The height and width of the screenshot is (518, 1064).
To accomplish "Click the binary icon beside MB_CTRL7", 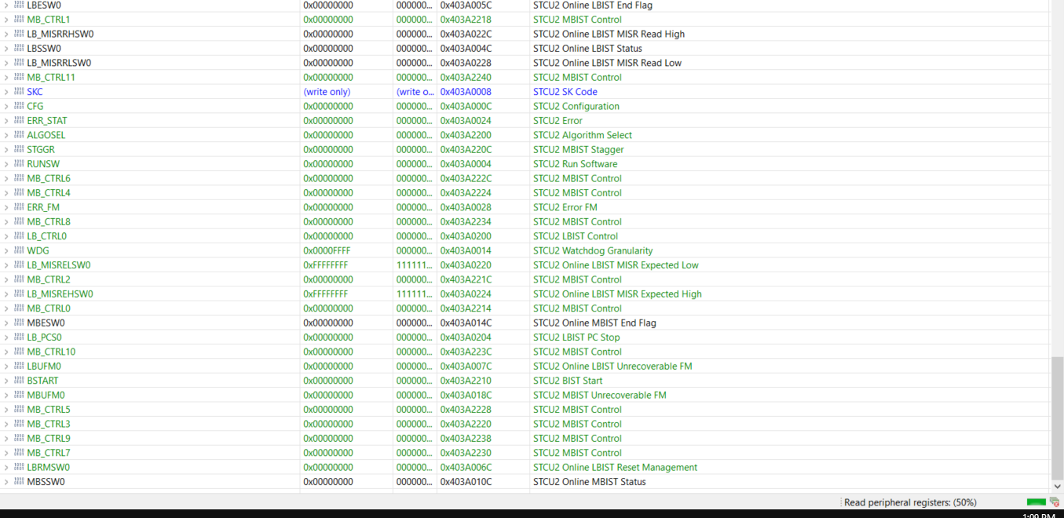I will coord(19,453).
